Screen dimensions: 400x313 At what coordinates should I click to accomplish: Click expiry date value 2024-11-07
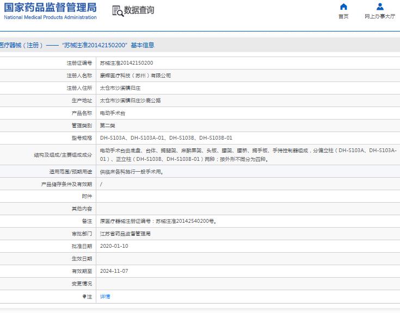114,271
